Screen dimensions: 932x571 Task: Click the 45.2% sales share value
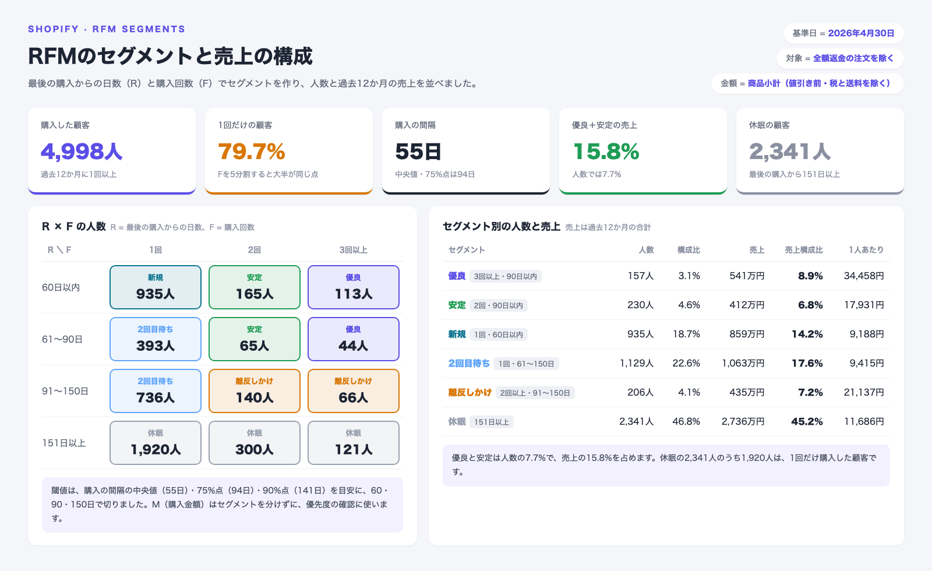(x=807, y=421)
